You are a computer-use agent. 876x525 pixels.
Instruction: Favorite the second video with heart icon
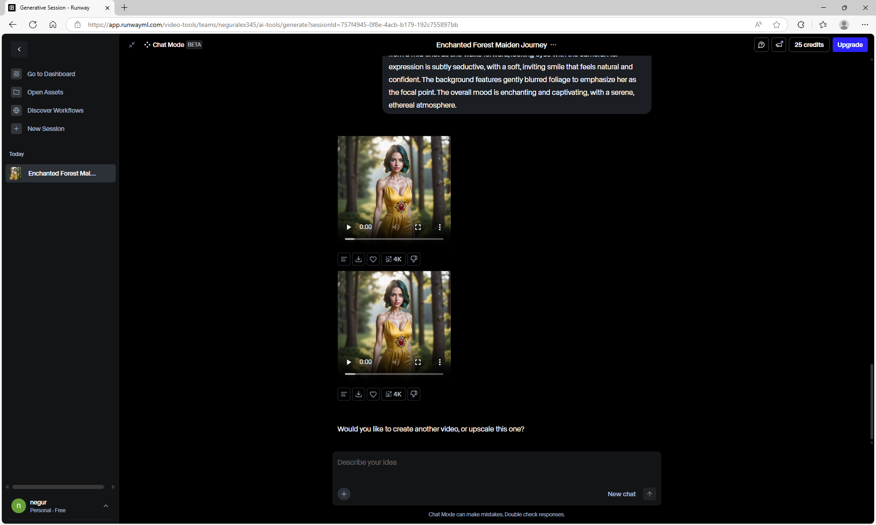pos(373,394)
